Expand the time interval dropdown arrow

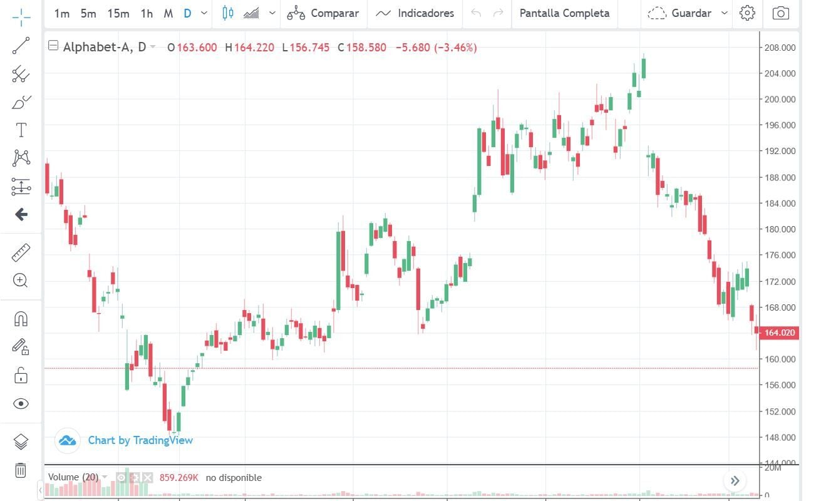click(x=204, y=13)
